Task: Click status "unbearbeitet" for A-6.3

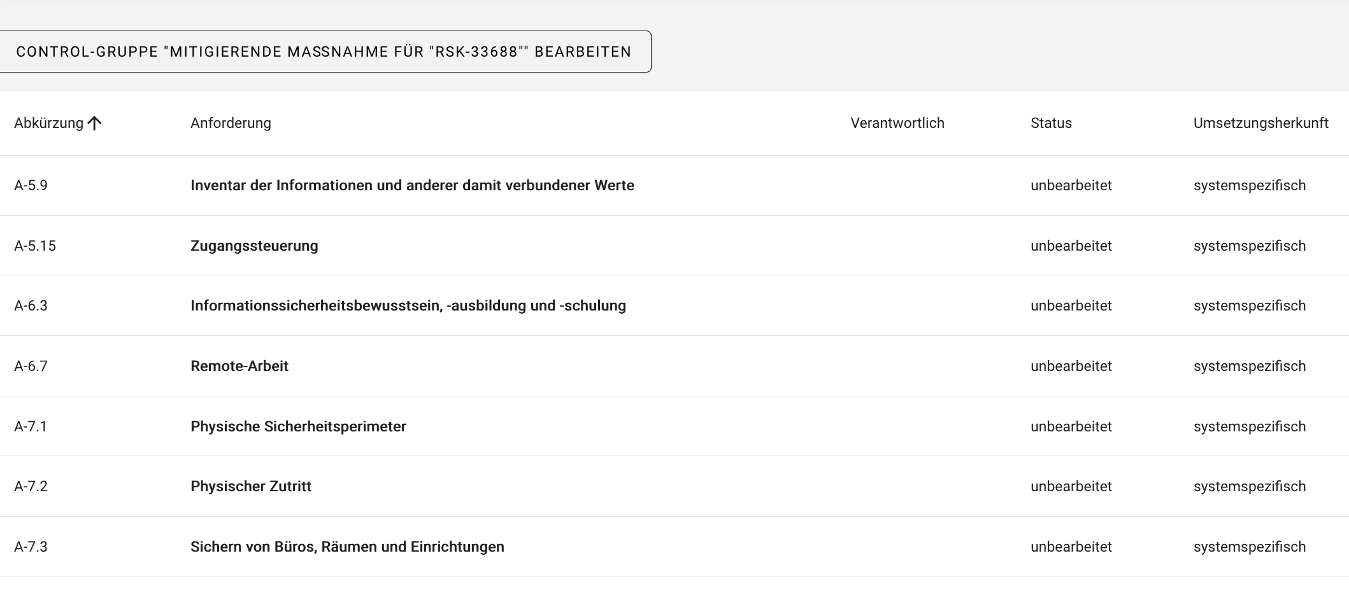Action: pos(1071,306)
